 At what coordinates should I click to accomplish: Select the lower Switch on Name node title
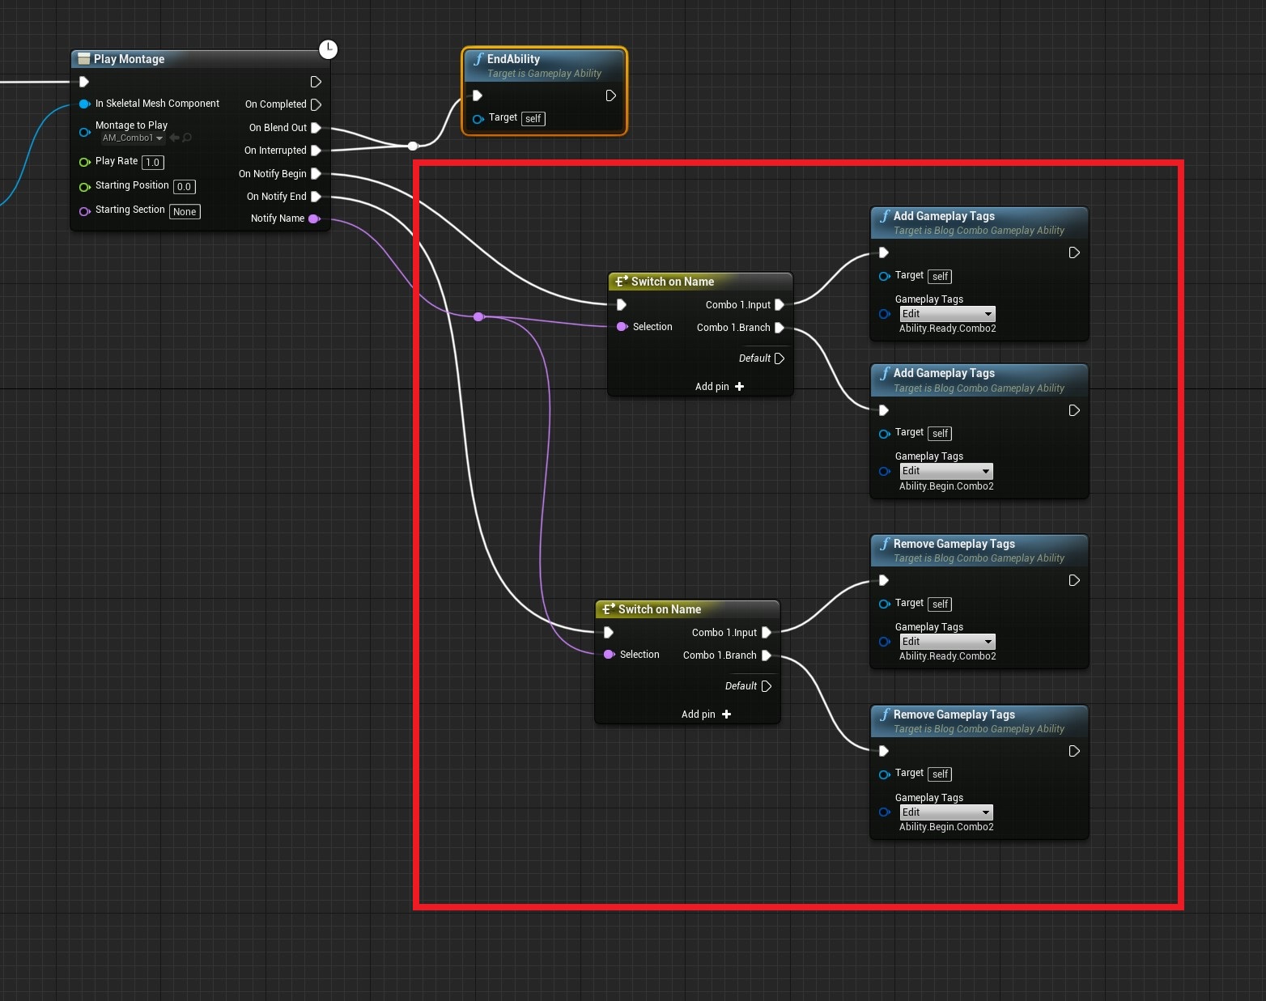click(x=660, y=609)
